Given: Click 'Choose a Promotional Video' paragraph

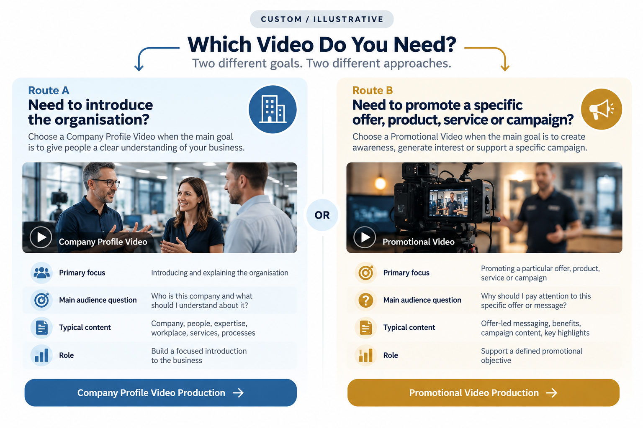Looking at the screenshot, I should [x=470, y=142].
